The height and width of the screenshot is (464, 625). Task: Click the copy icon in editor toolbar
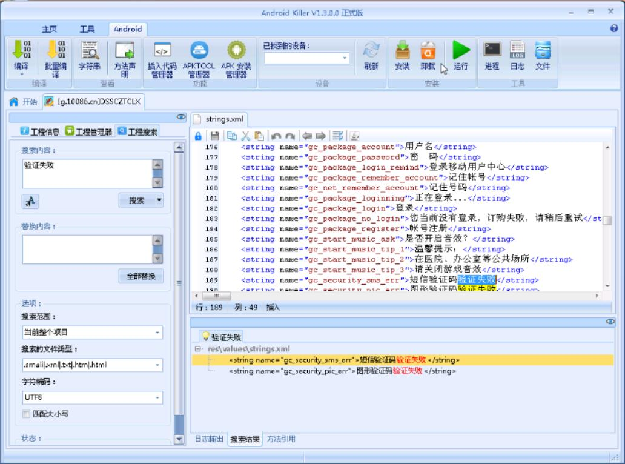point(231,136)
